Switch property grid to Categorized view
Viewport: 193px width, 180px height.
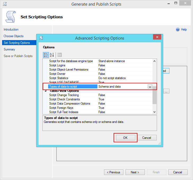coord(46,55)
